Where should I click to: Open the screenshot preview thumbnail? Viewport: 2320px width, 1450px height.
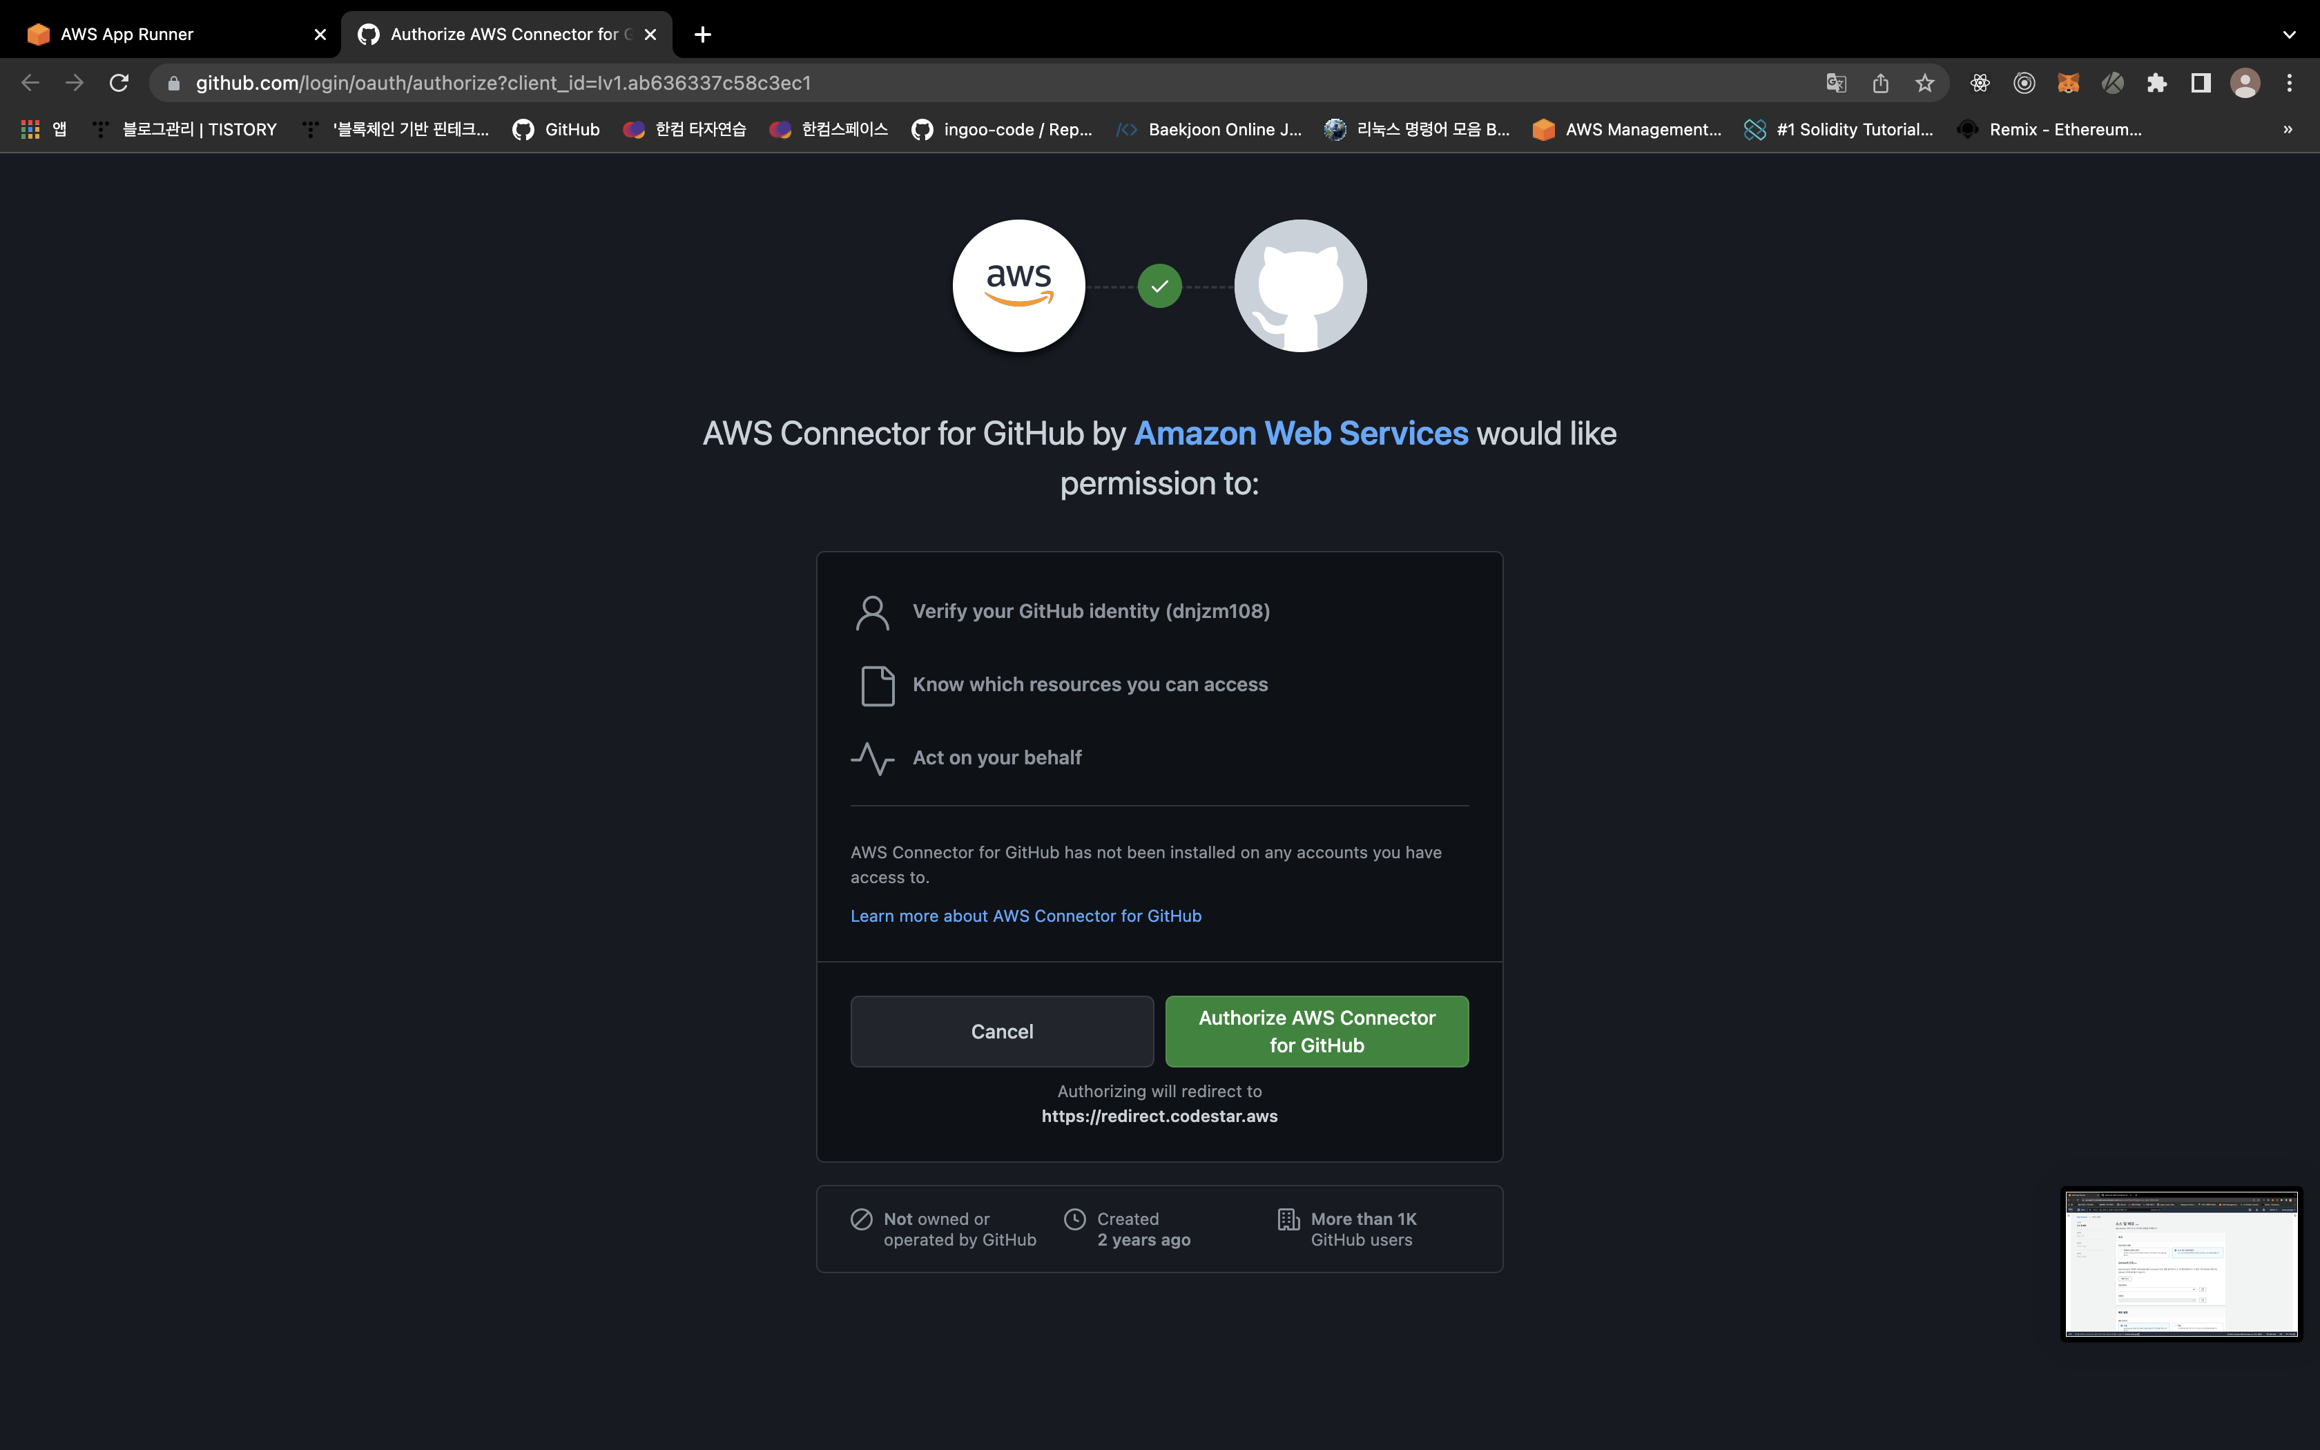2181,1263
